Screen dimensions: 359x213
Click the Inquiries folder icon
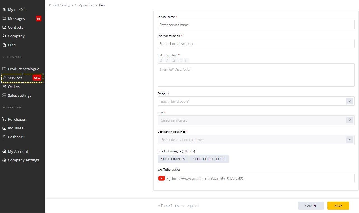point(4,128)
